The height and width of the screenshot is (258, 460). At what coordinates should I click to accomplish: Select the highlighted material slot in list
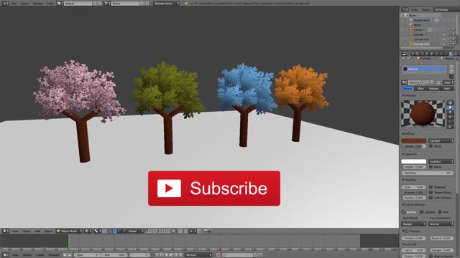(425, 69)
